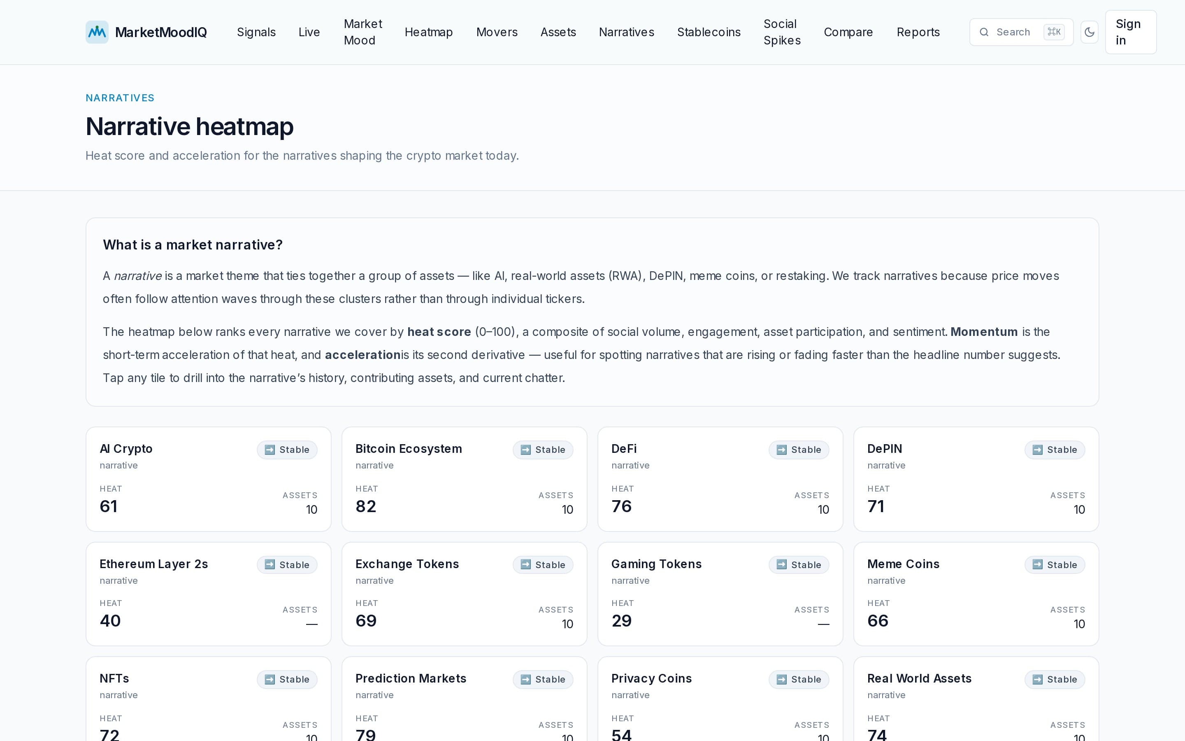Open Stablecoins section
The width and height of the screenshot is (1185, 741).
click(x=709, y=32)
